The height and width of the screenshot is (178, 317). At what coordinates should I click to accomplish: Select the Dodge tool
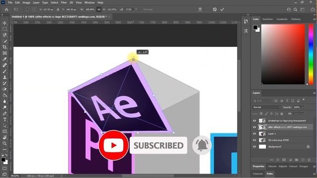click(4, 107)
